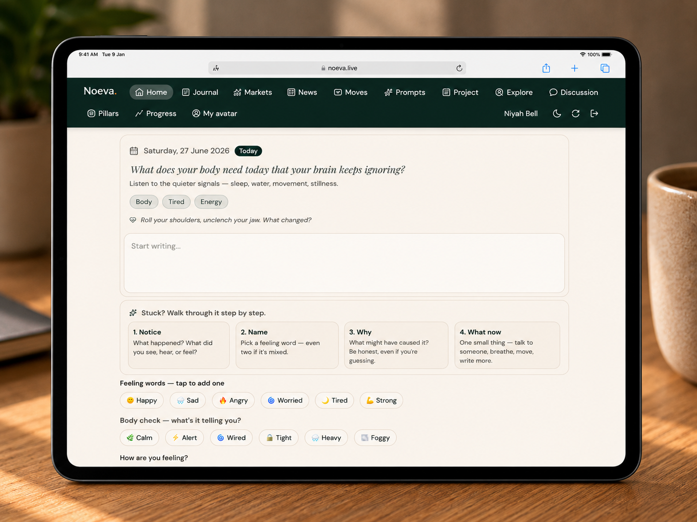697x522 pixels.
Task: Add the Angry feeling word
Action: pyautogui.click(x=233, y=400)
